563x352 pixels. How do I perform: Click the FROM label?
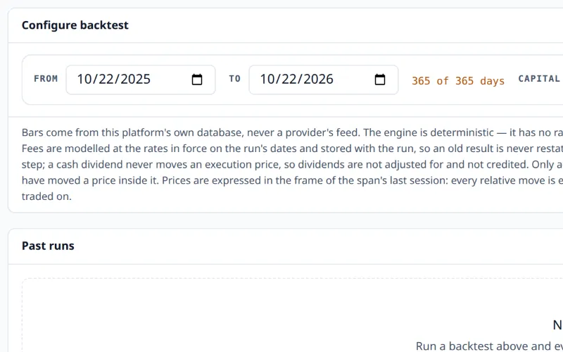[46, 79]
